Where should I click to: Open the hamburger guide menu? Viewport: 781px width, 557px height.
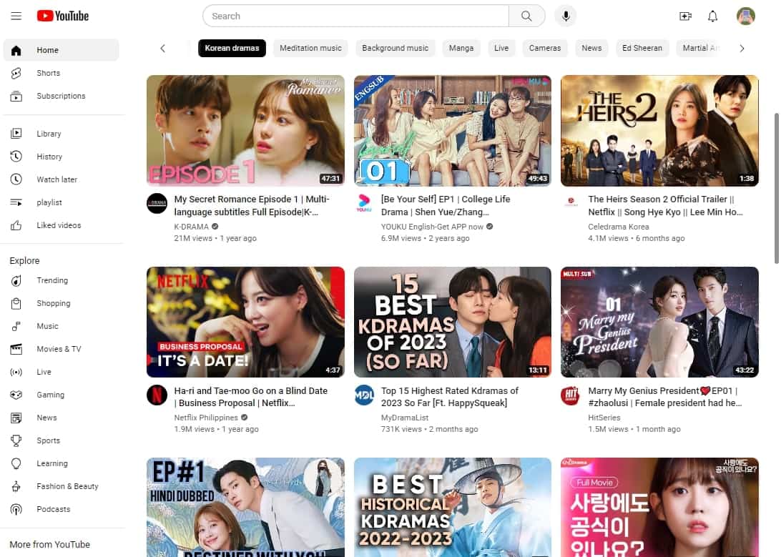[x=16, y=16]
